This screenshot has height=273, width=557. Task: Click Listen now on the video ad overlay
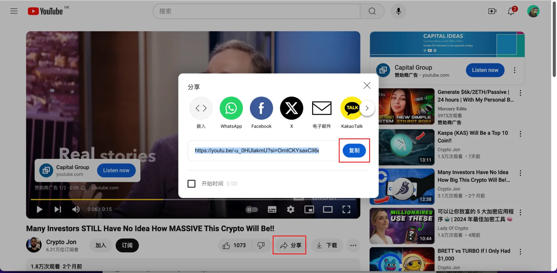(x=116, y=170)
